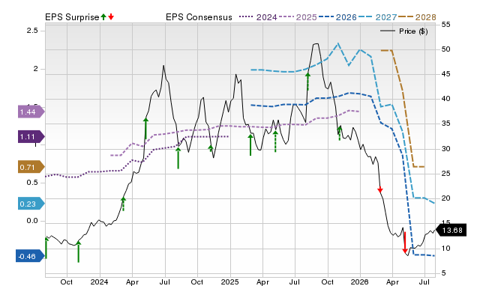Click the EPS Surprise legend label
This screenshot has height=286, width=480.
pyautogui.click(x=72, y=17)
